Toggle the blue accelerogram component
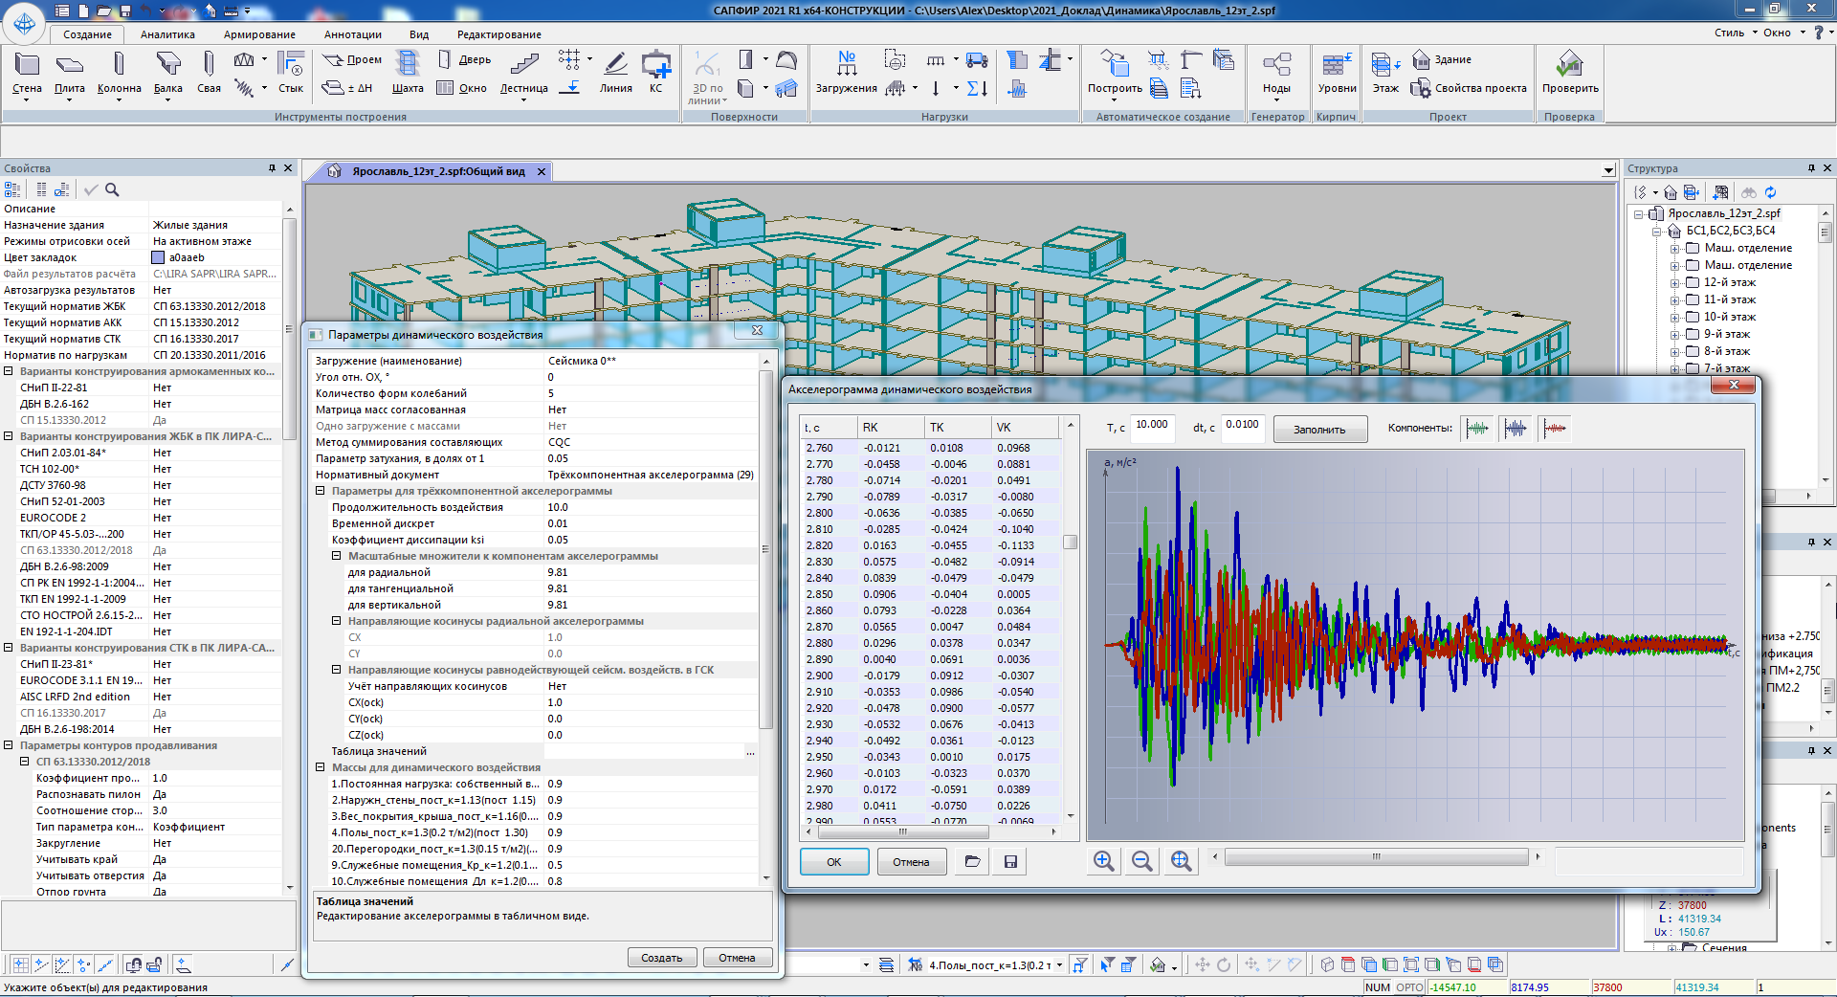1837x997 pixels. [x=1516, y=429]
